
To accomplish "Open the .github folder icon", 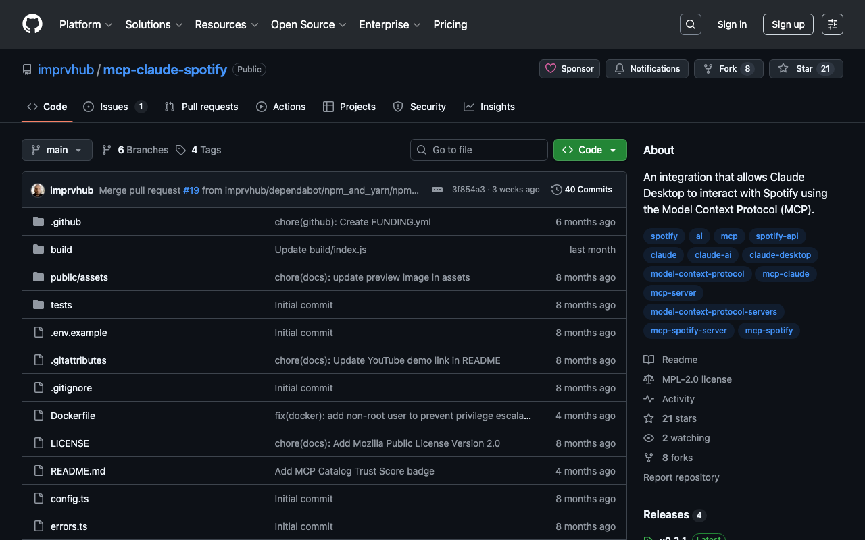I will pyautogui.click(x=39, y=222).
